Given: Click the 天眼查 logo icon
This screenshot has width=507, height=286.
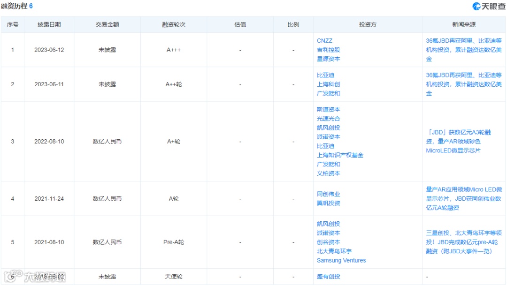Looking at the screenshot, I should click(476, 6).
